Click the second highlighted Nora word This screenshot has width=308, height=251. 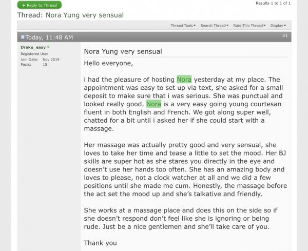pos(153,104)
